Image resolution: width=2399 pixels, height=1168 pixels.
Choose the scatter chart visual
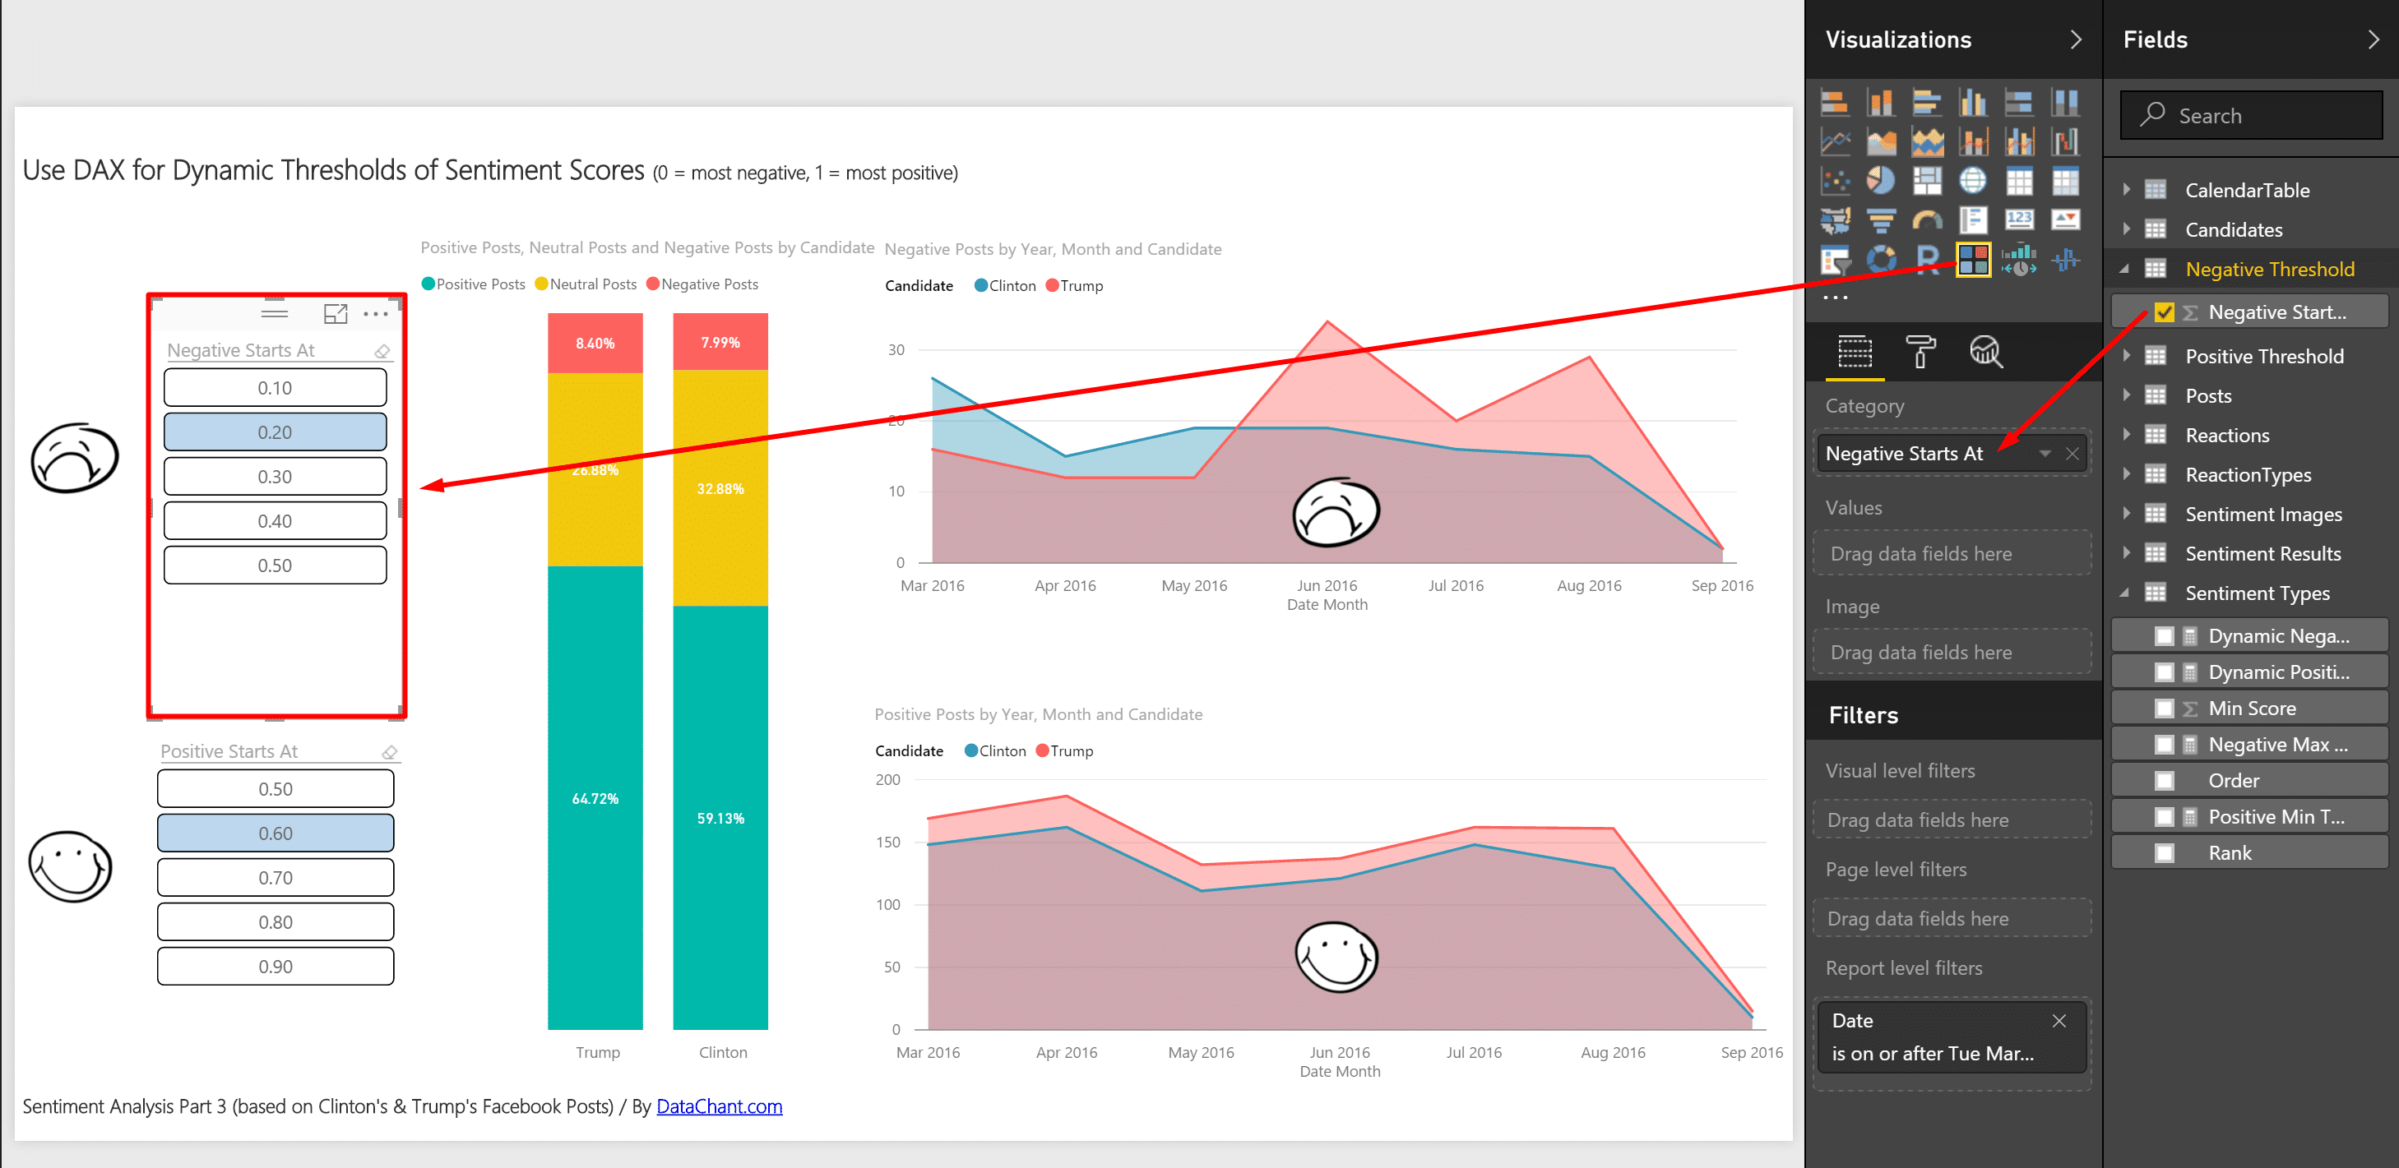pyautogui.click(x=1835, y=181)
